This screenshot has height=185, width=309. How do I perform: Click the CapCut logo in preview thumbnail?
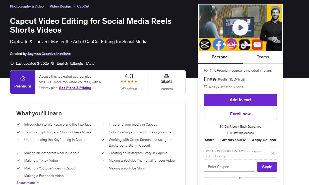tap(205, 45)
